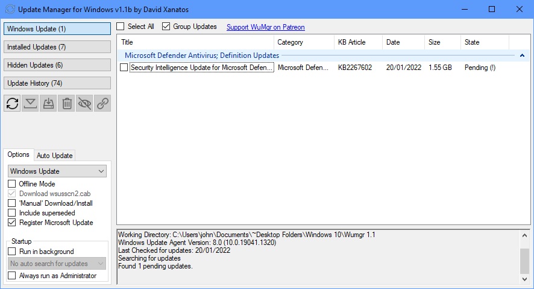Open Windows Update (1) list

(57, 28)
